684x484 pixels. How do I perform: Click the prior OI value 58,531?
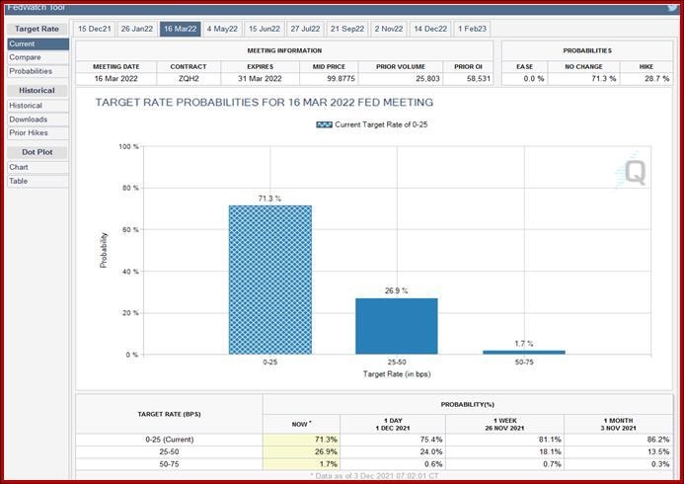(x=479, y=79)
